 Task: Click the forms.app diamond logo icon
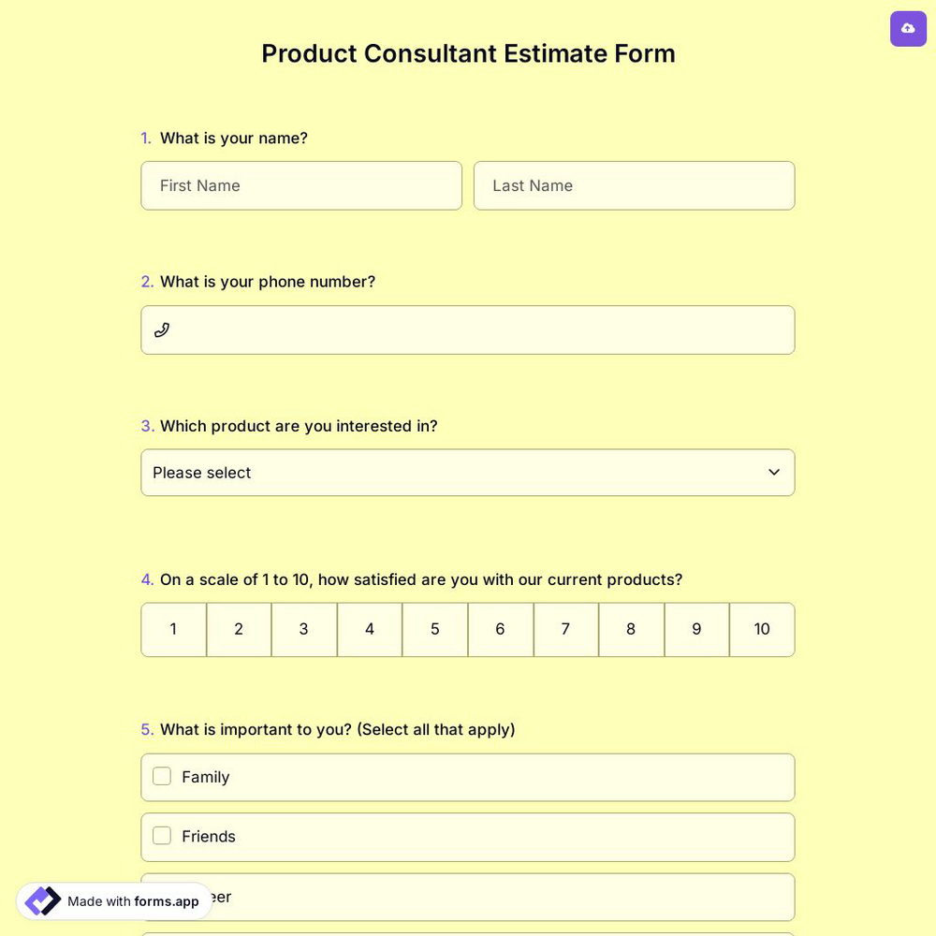click(x=42, y=900)
